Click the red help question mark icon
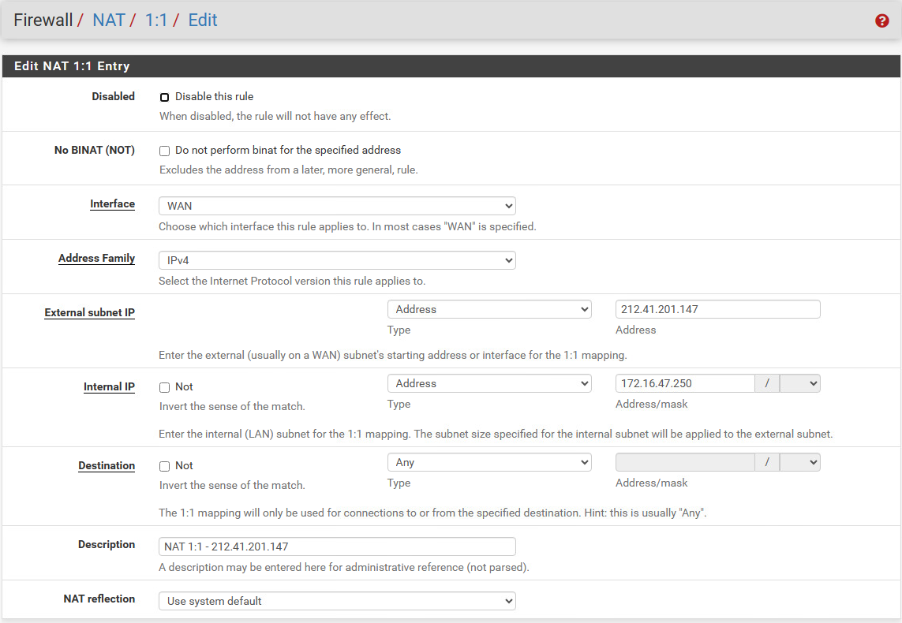902x623 pixels. 882,21
